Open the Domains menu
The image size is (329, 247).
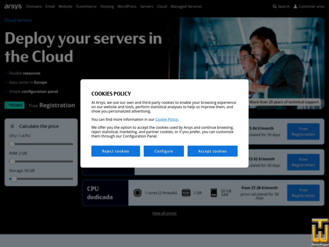[34, 7]
